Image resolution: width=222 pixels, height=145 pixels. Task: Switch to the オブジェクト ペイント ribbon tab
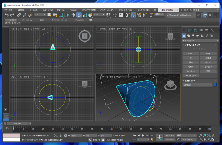[59, 20]
